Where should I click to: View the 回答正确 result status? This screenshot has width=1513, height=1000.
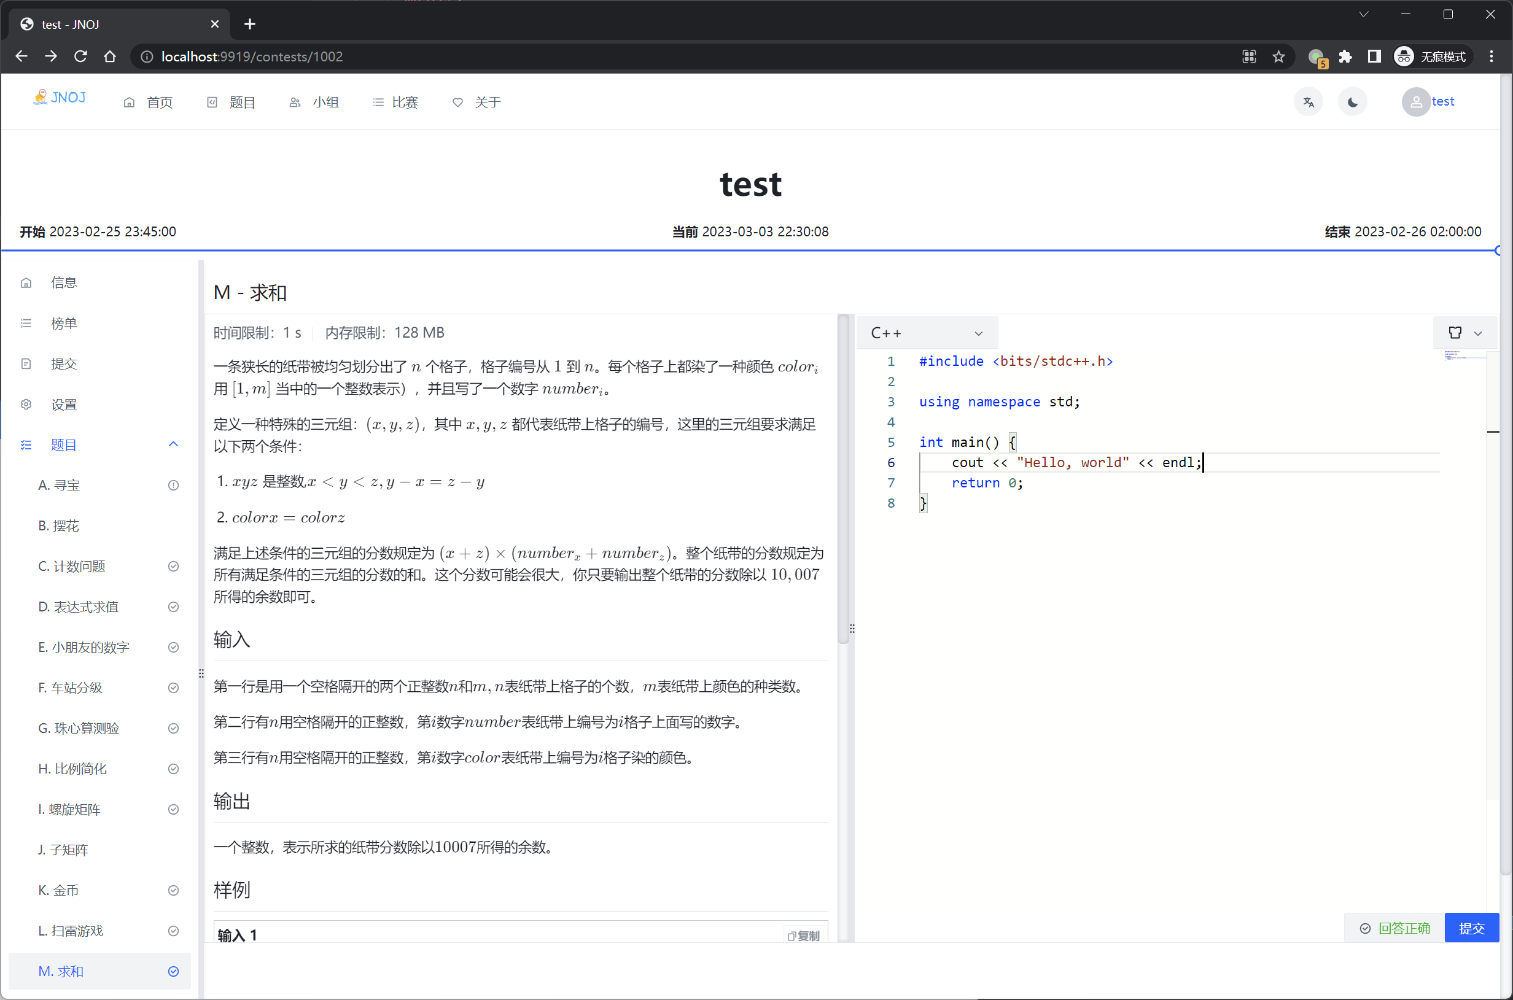tap(1395, 929)
